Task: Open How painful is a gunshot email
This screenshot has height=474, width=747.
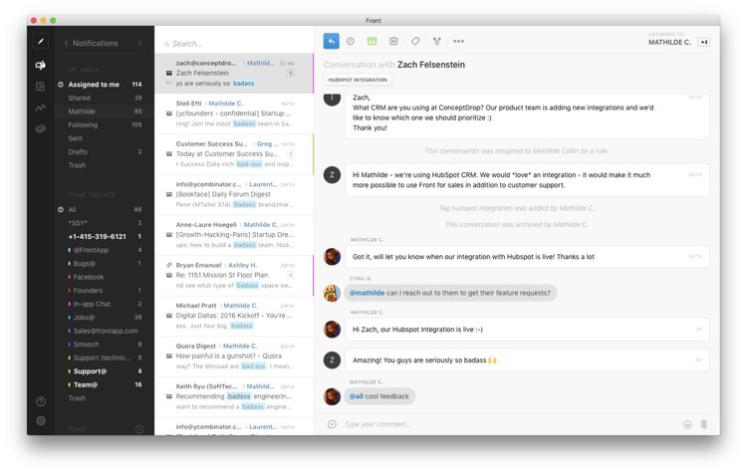Action: [234, 355]
